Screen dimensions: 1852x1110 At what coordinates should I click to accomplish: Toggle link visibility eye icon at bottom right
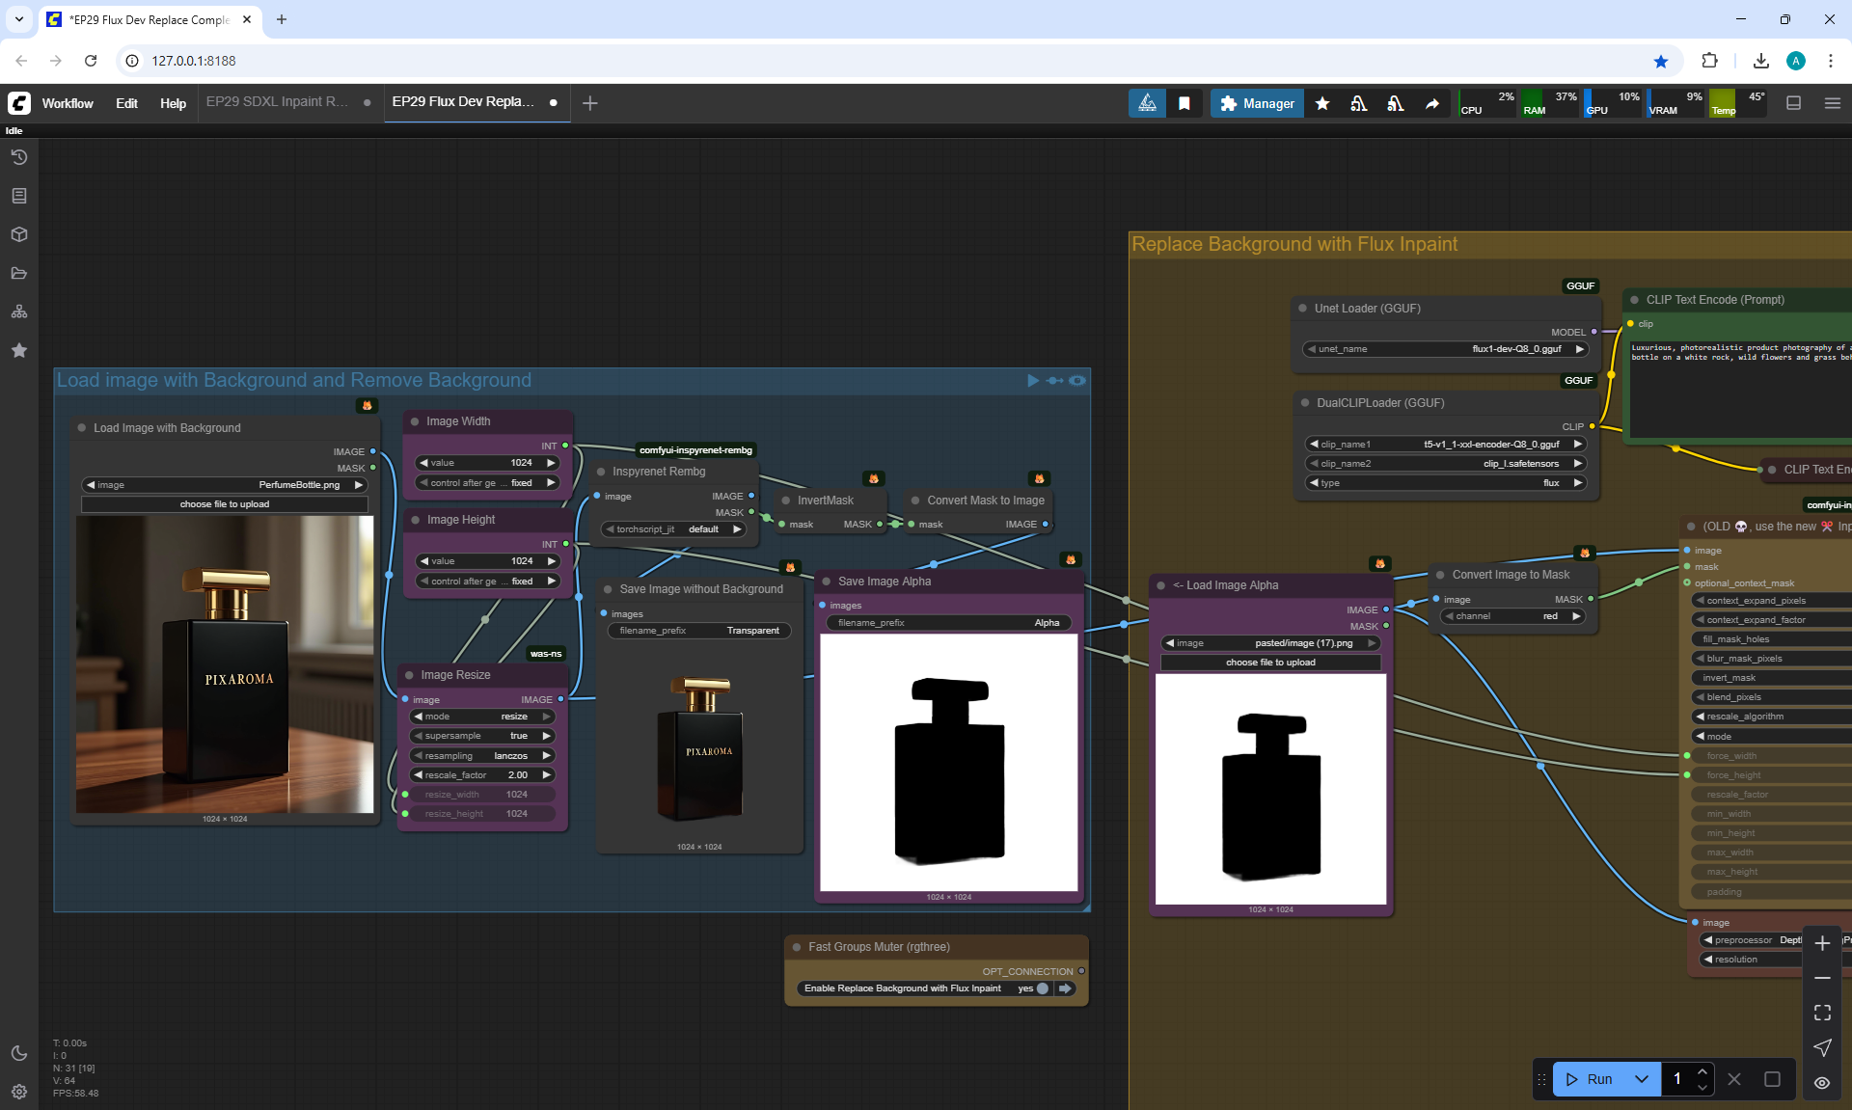click(x=1822, y=1082)
